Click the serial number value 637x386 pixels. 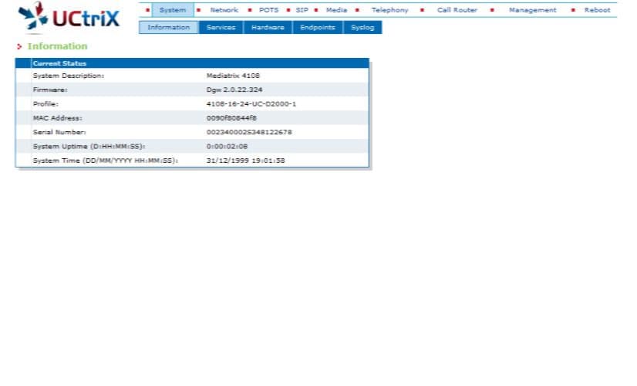[249, 132]
